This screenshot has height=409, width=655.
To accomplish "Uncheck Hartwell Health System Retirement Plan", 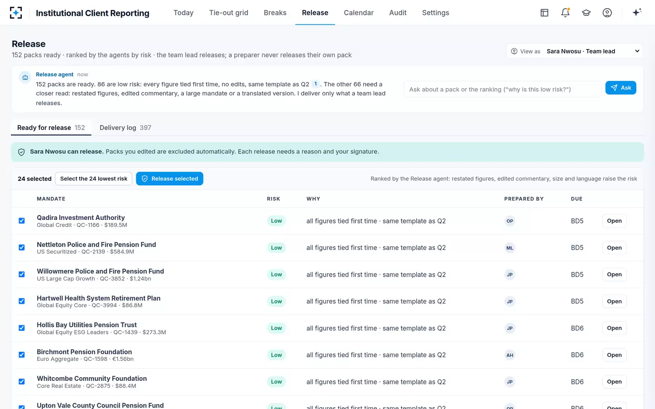I will 21,301.
